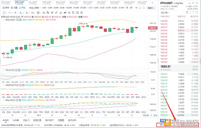The width and height of the screenshot is (201, 128).
Task: Open the trade records bottom tab
Action: (x=37, y=120)
